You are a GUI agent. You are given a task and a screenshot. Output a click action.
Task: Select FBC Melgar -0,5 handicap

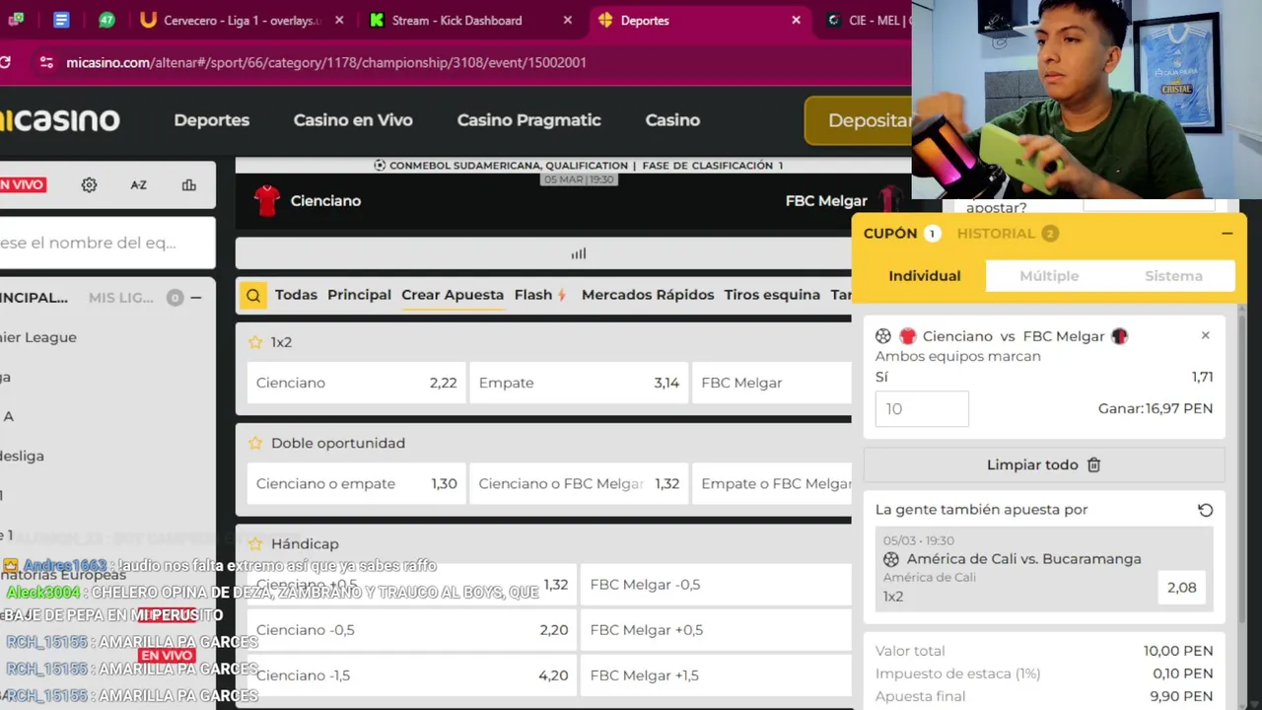pos(716,585)
